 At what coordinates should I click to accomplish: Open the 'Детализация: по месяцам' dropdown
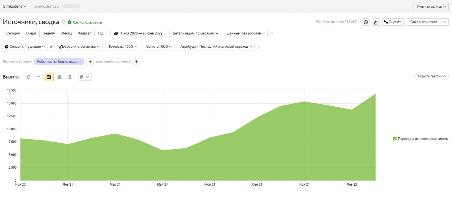pyautogui.click(x=195, y=33)
